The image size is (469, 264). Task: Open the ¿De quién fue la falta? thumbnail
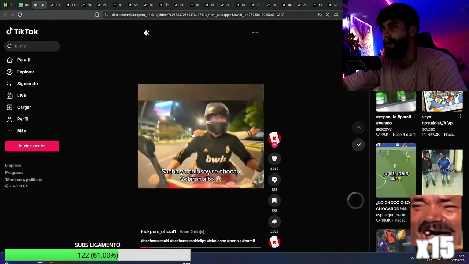pos(396,170)
